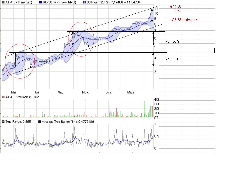Click the AT & S (Frankfurt) legend marker
The width and height of the screenshot is (230, 181).
pyautogui.click(x=3, y=2)
